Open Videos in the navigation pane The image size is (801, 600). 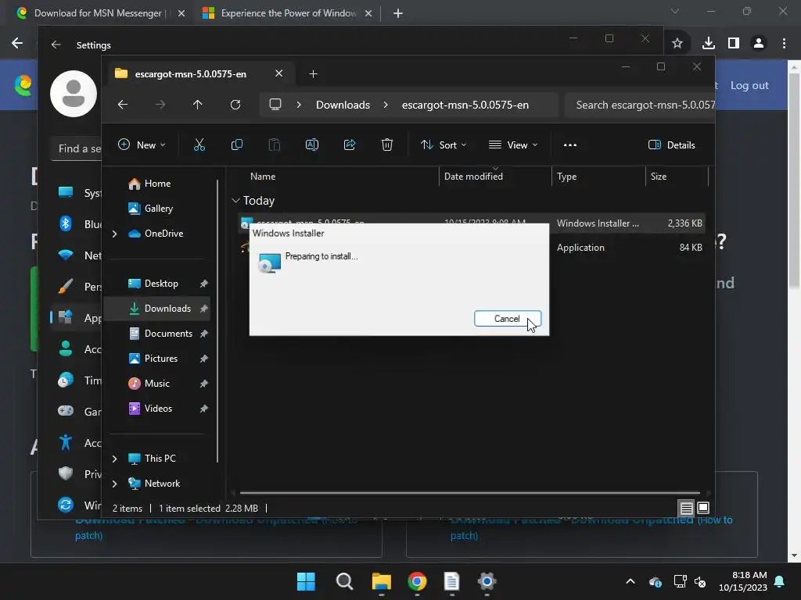[x=158, y=408]
